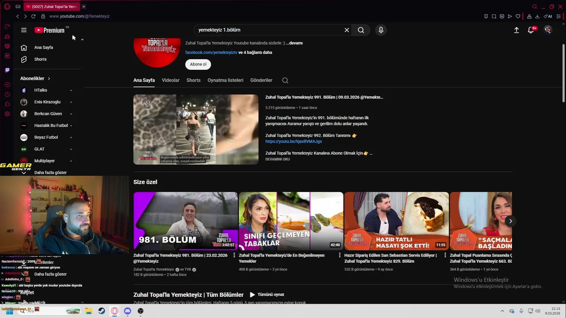
Task: Subscribe with the Abone ol button
Action: (198, 64)
